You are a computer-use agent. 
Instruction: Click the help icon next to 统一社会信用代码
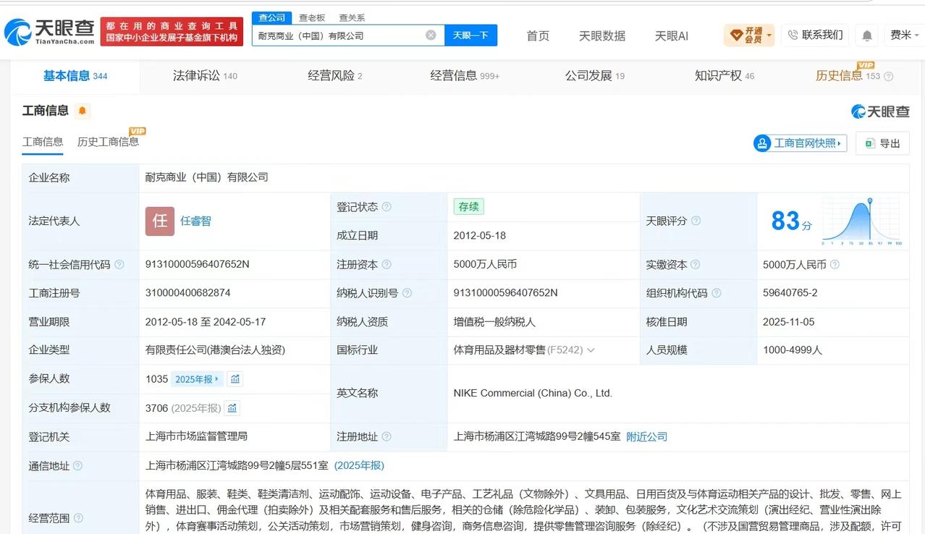(119, 265)
